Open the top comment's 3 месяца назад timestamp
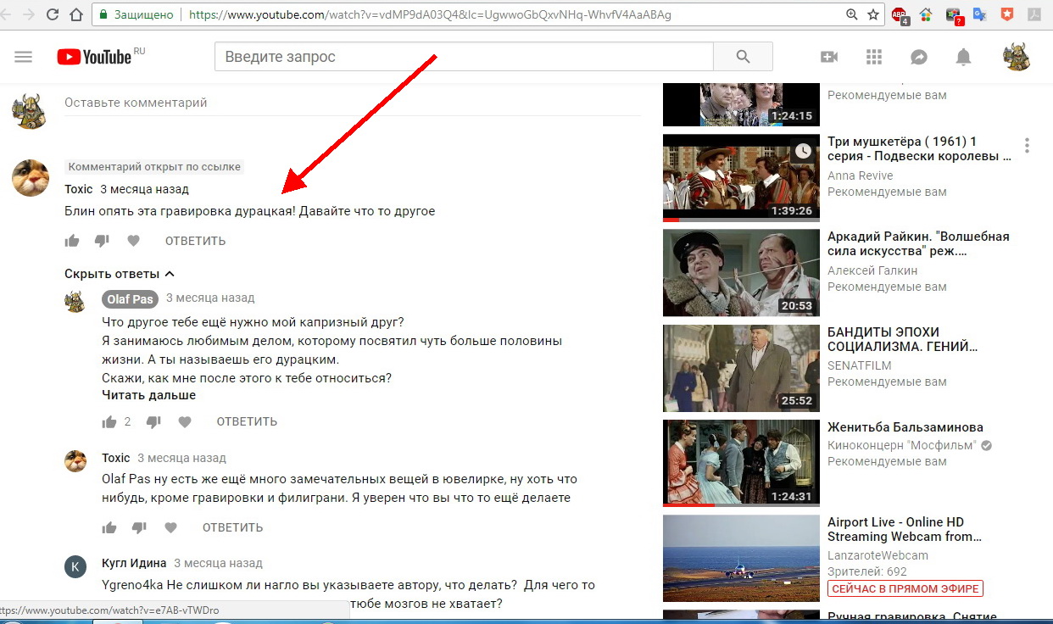The width and height of the screenshot is (1053, 624). 144,189
